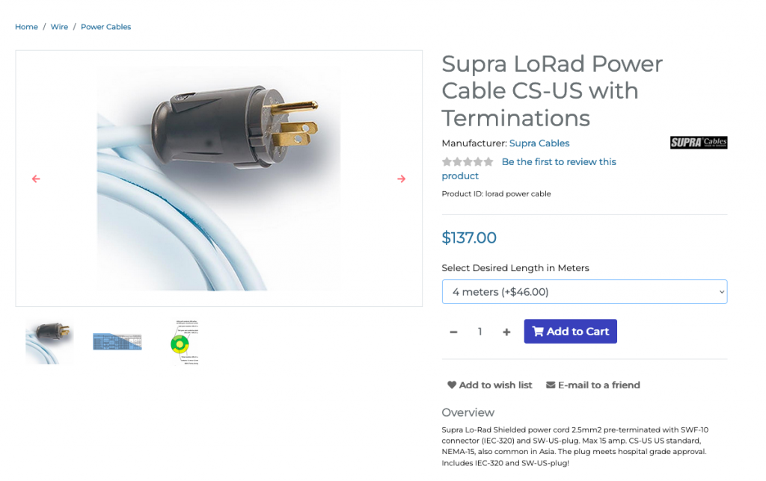Select the cable cross-section diagram thumbnail

pyautogui.click(x=186, y=342)
